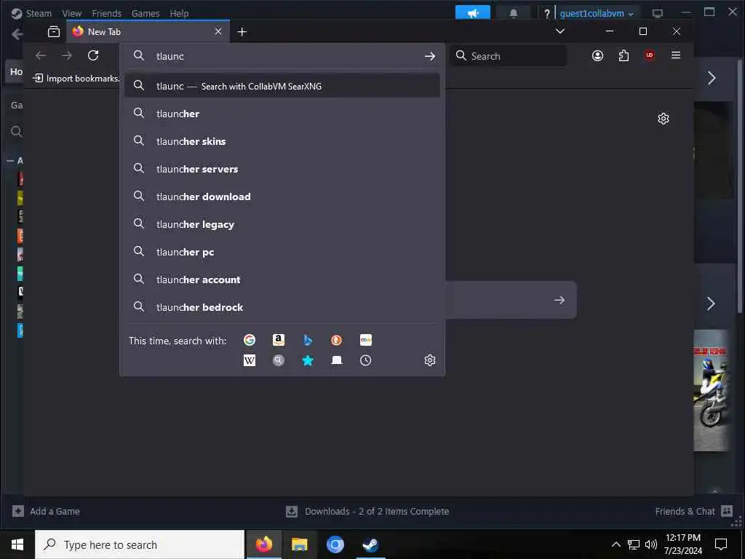Screen dimensions: 745x559
Task: Search history using the clock icon
Action: [x=365, y=360]
